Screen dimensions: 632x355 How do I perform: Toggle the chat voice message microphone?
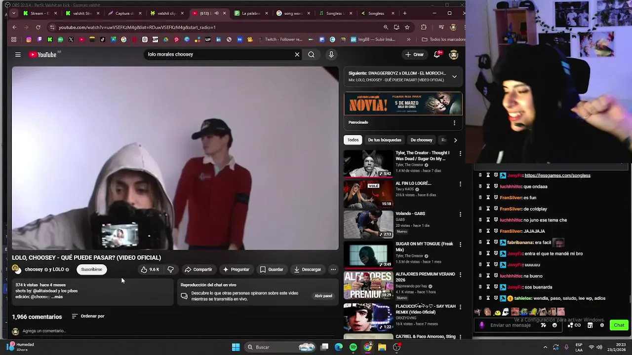pyautogui.click(x=482, y=325)
